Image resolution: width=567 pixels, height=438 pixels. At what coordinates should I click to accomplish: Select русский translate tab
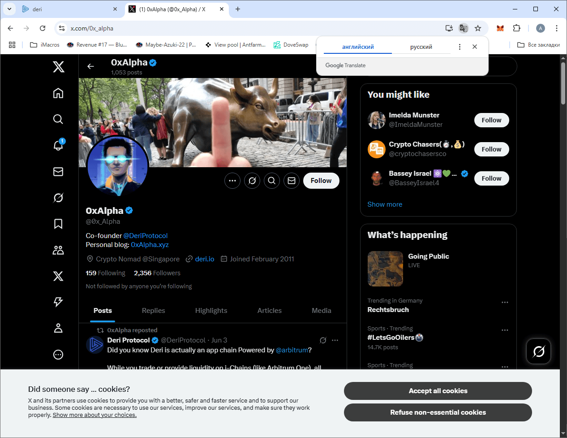coord(421,47)
